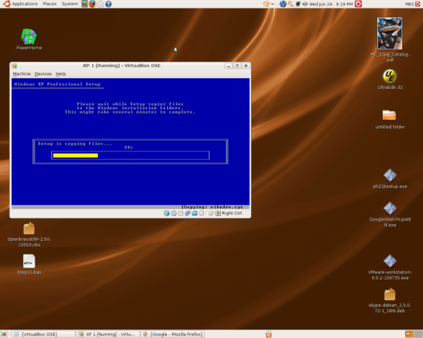Maximize the XP 1 VirtualBox window
The image size is (423, 338).
click(x=237, y=65)
